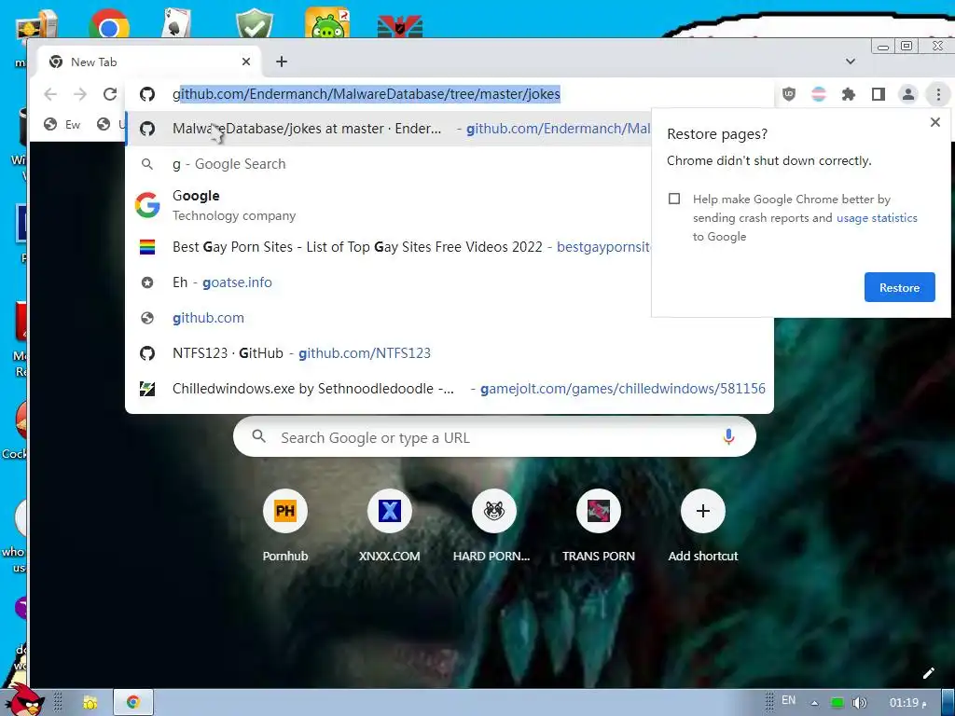
Task: Open the Extensions puzzle piece menu
Action: point(849,94)
